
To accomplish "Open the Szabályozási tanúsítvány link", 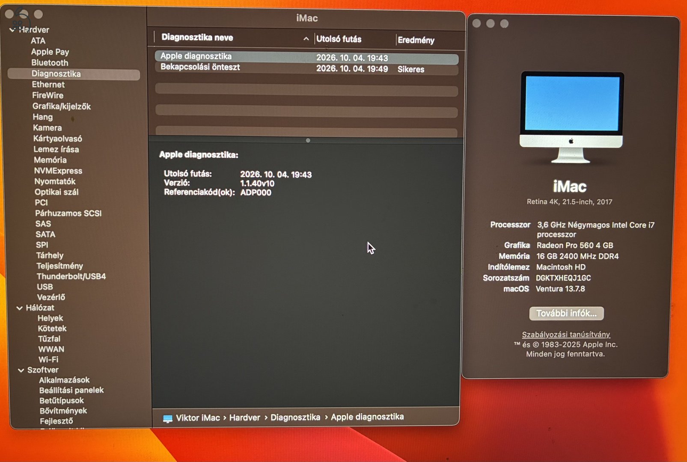I will tap(566, 335).
